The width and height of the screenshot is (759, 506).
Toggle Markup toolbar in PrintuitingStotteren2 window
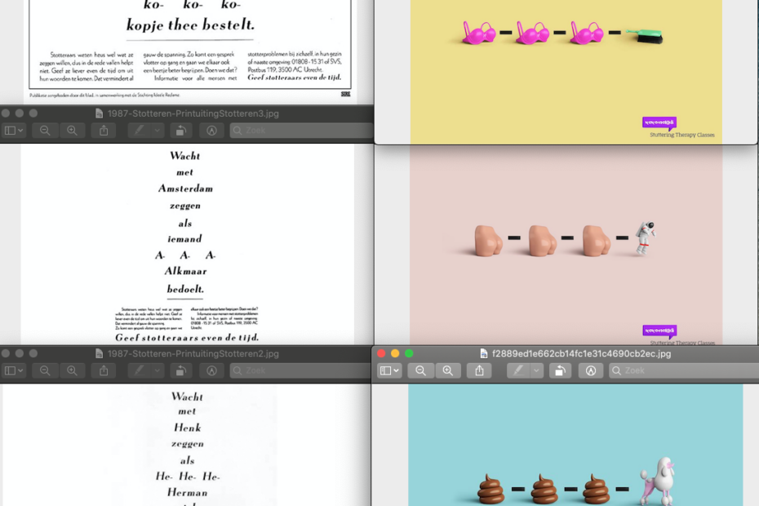(211, 371)
